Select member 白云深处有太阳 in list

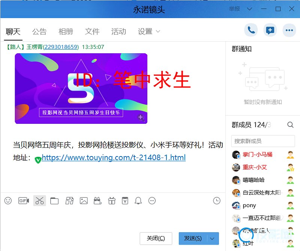click(x=263, y=192)
